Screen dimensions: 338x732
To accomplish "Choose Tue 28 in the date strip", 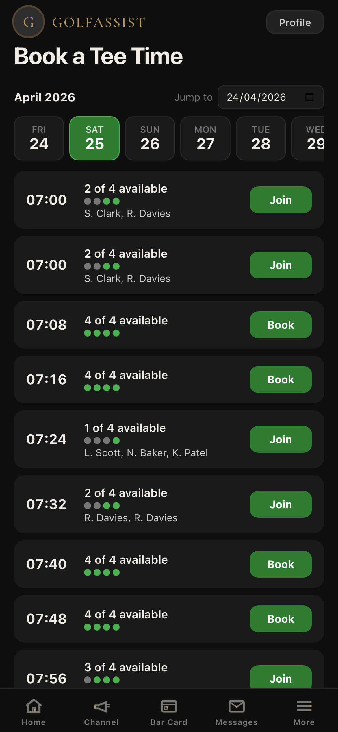I will [x=261, y=138].
